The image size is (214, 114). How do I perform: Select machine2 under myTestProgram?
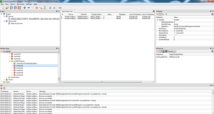[x=20, y=68]
